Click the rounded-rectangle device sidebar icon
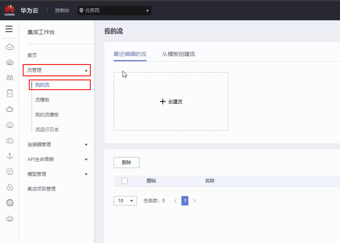The width and height of the screenshot is (340, 243). click(10, 93)
